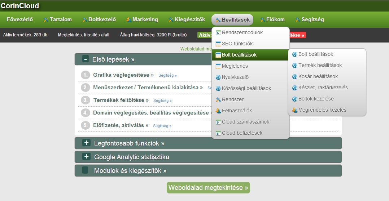Click the globe icon beside Közösségi beállítások
The height and width of the screenshot is (201, 389).
(218, 89)
